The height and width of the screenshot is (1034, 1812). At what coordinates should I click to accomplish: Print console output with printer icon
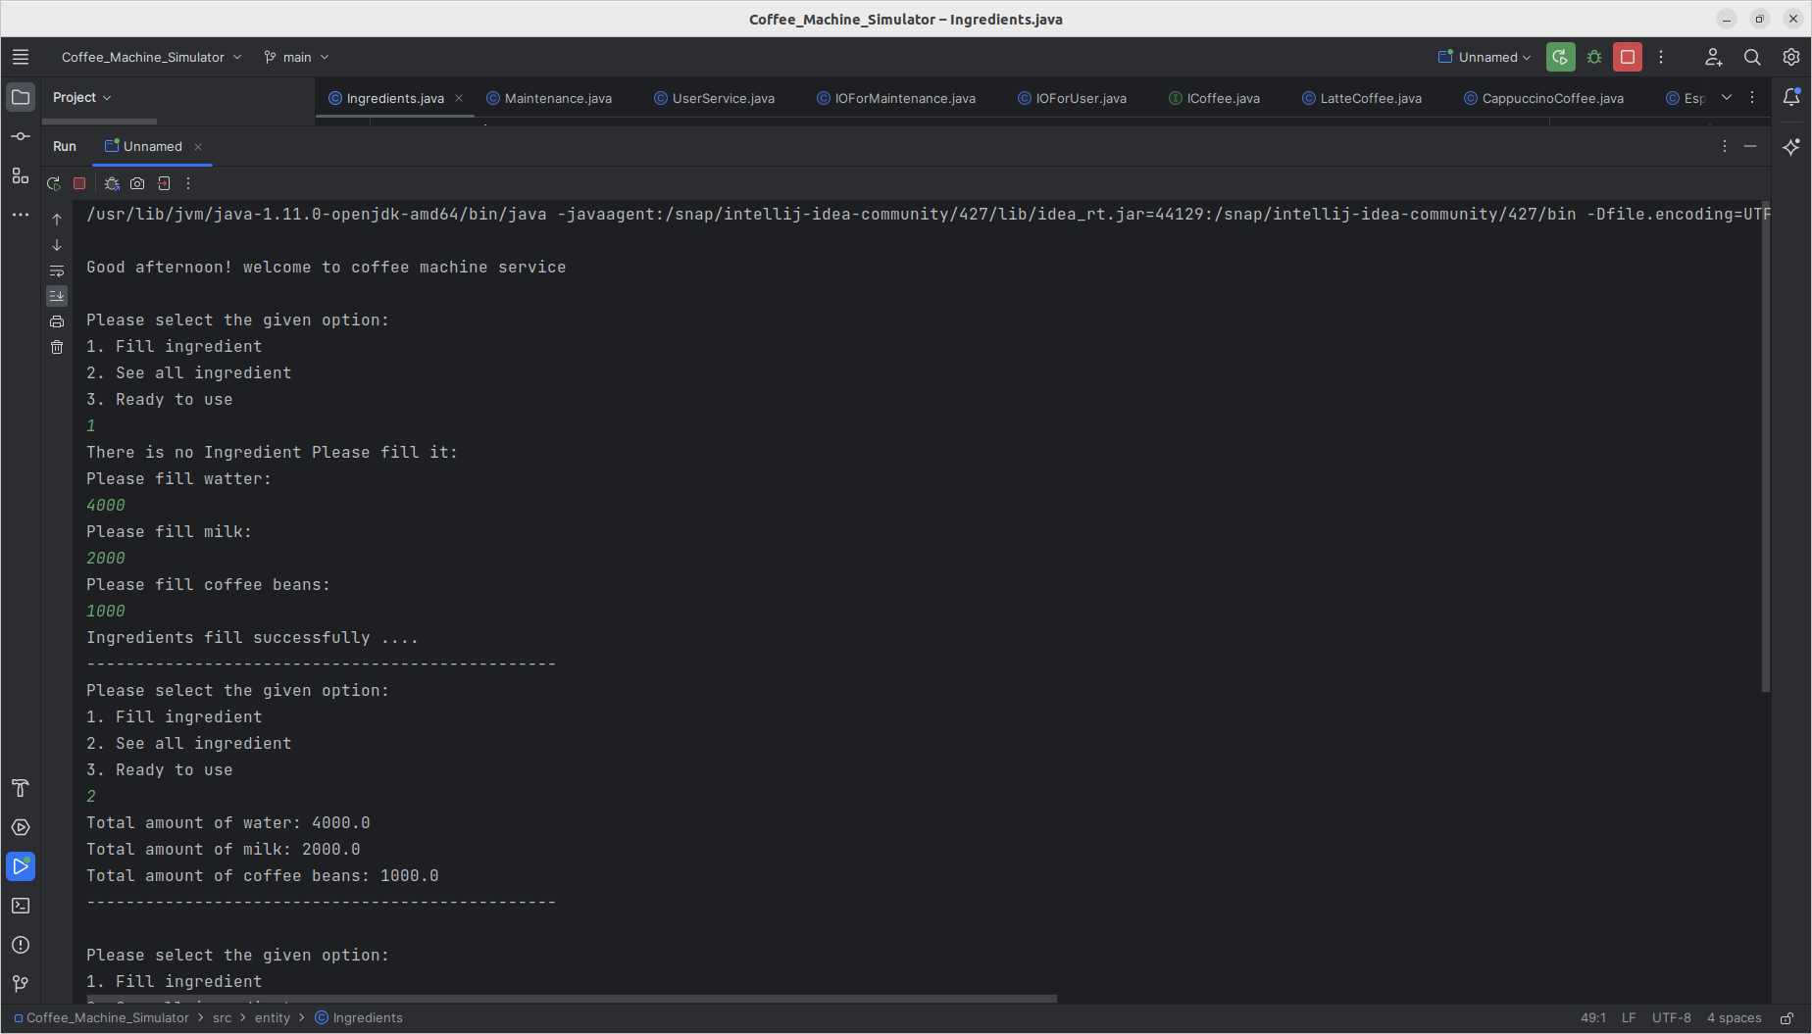(x=57, y=321)
